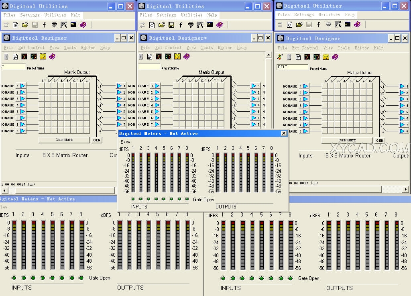
Task: Open the yellow meter icon in left Designer toolbar
Action: [43, 57]
